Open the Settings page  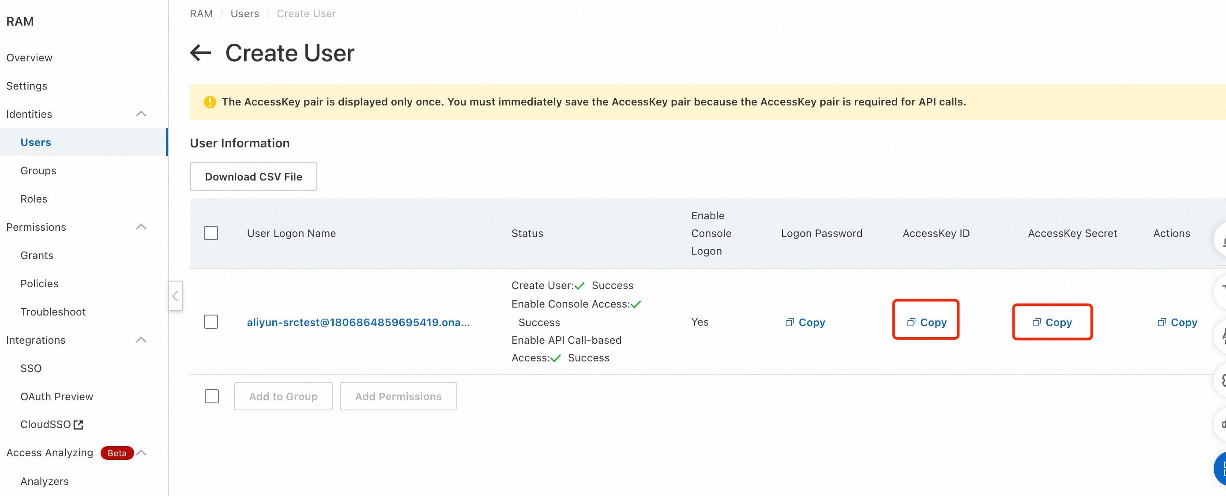(26, 86)
